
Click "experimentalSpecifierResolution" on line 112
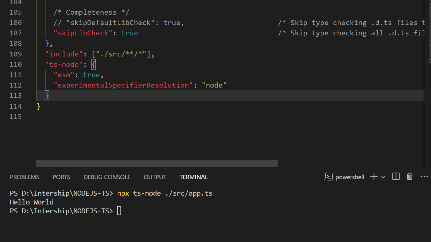pos(123,85)
